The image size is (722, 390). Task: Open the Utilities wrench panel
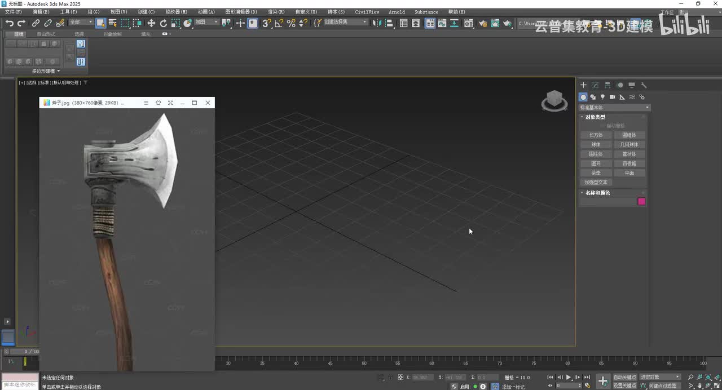pos(644,85)
